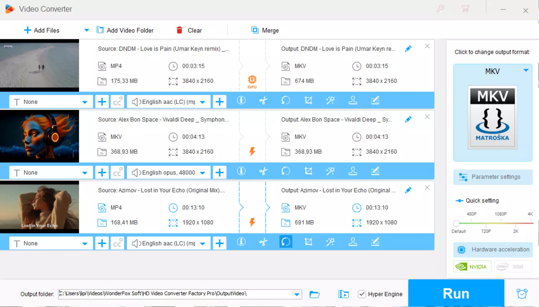Trim the Alex Bon Space video
The width and height of the screenshot is (539, 307).
click(x=263, y=171)
